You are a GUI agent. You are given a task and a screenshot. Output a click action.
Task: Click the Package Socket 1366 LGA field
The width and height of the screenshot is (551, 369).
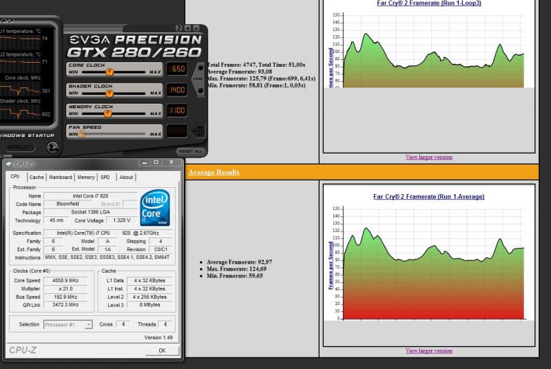[x=90, y=212]
